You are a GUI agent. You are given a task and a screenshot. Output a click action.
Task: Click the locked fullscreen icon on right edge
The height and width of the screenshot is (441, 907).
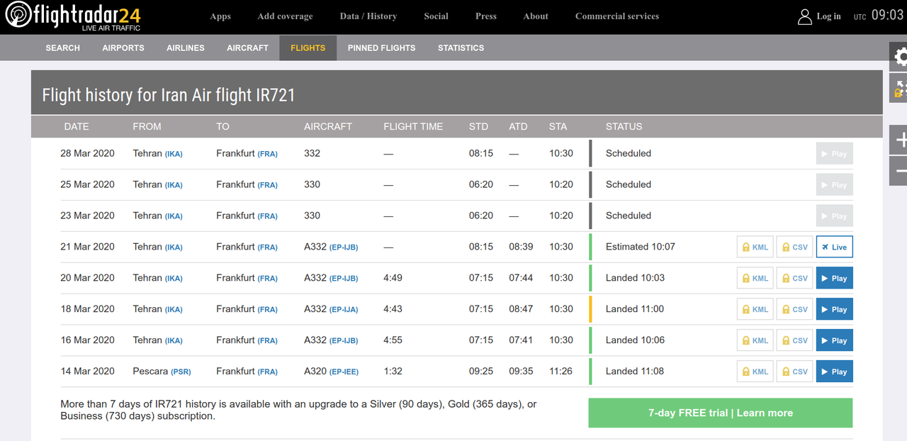[x=899, y=88]
